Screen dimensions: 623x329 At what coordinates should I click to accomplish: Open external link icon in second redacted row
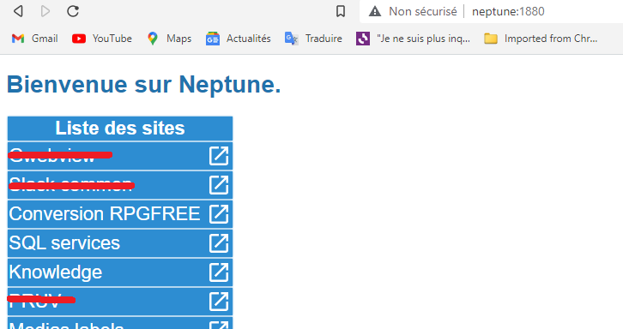pos(219,185)
